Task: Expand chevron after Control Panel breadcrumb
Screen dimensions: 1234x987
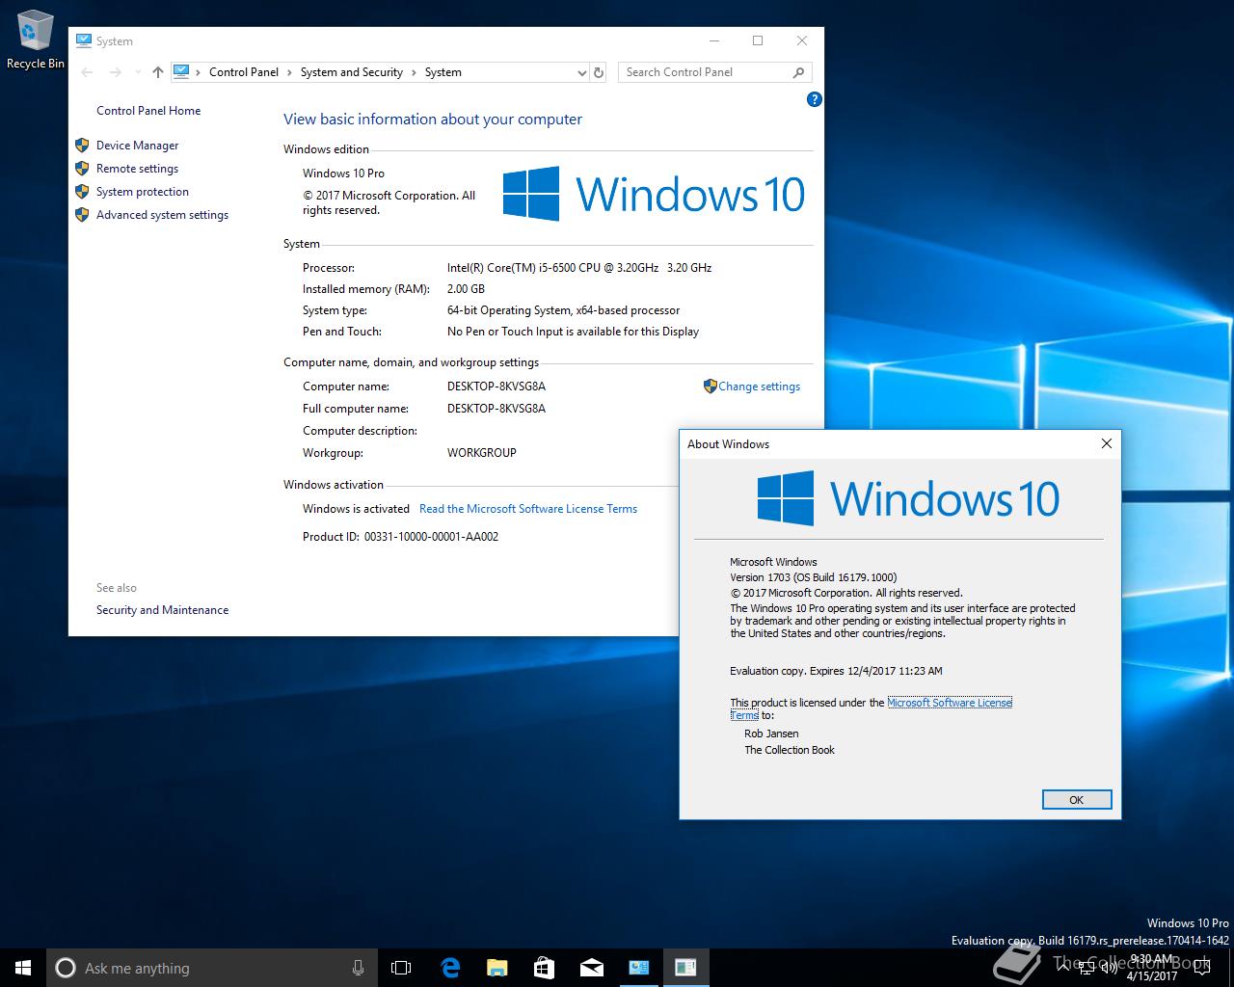Action: click(289, 72)
